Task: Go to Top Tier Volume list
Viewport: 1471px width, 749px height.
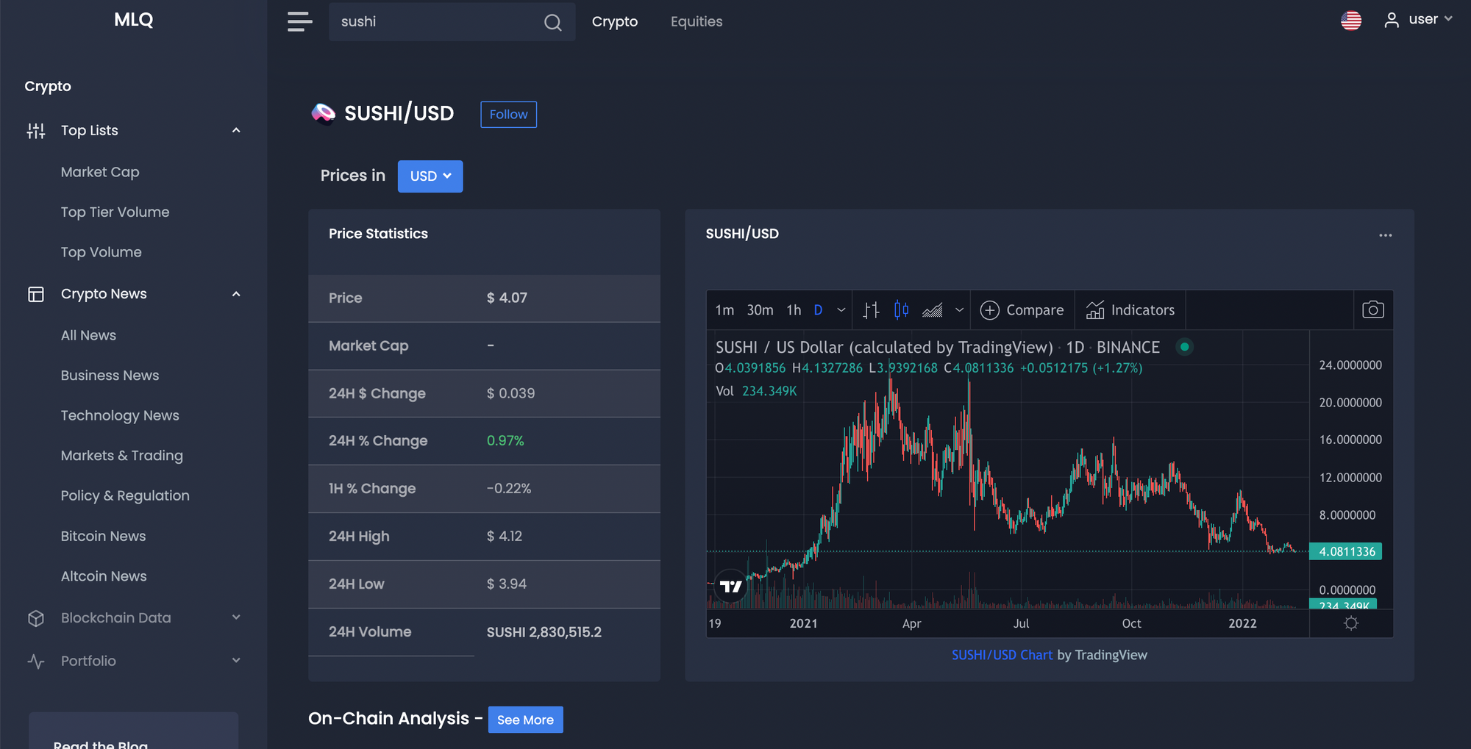Action: [115, 212]
